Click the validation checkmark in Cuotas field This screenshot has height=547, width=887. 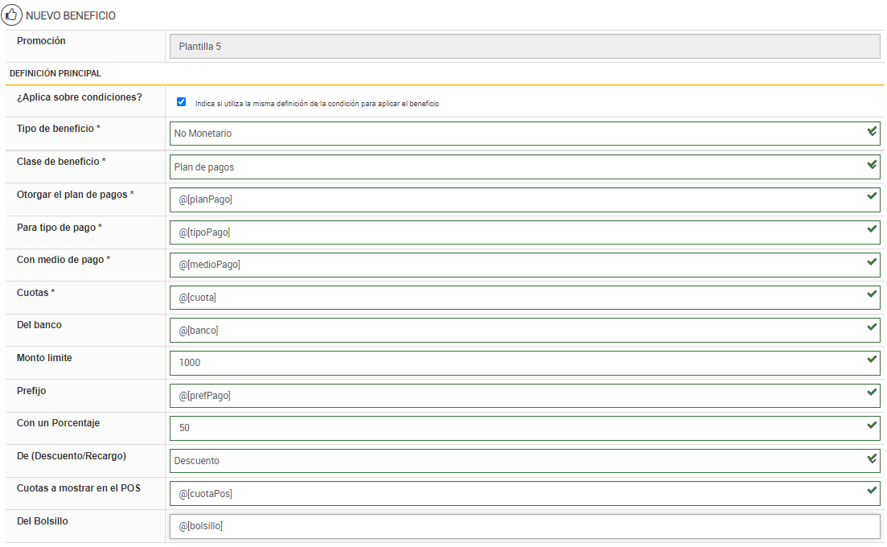[x=872, y=294]
